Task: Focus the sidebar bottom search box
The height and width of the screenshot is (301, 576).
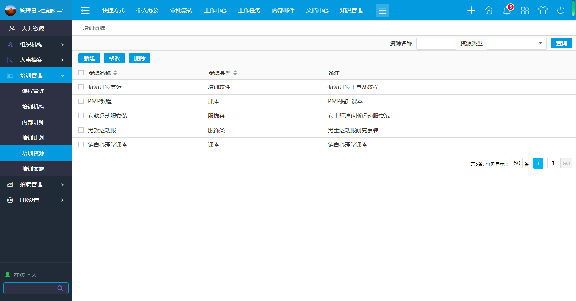Action: (x=36, y=288)
